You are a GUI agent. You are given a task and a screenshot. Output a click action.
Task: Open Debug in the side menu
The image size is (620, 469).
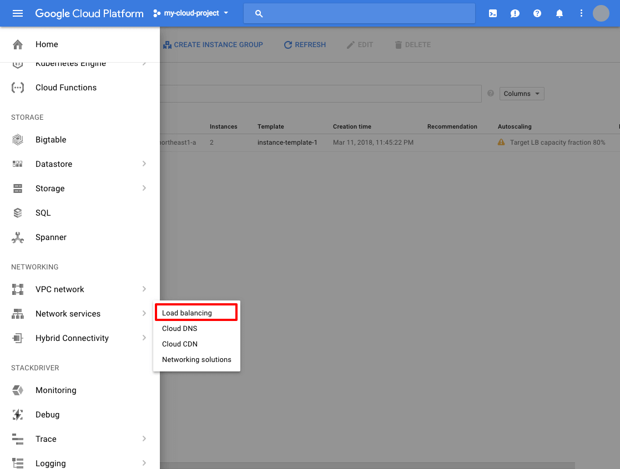(47, 415)
